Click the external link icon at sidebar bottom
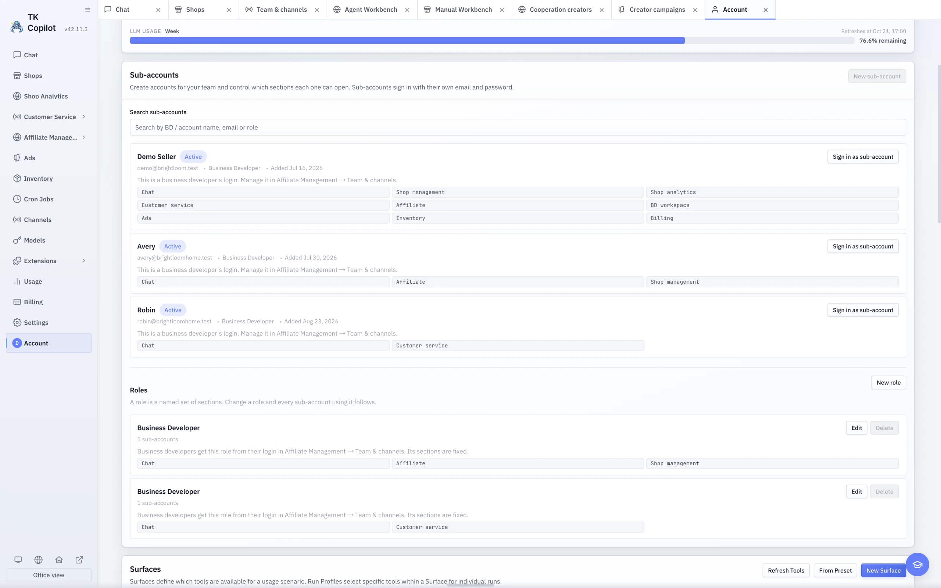 point(79,560)
